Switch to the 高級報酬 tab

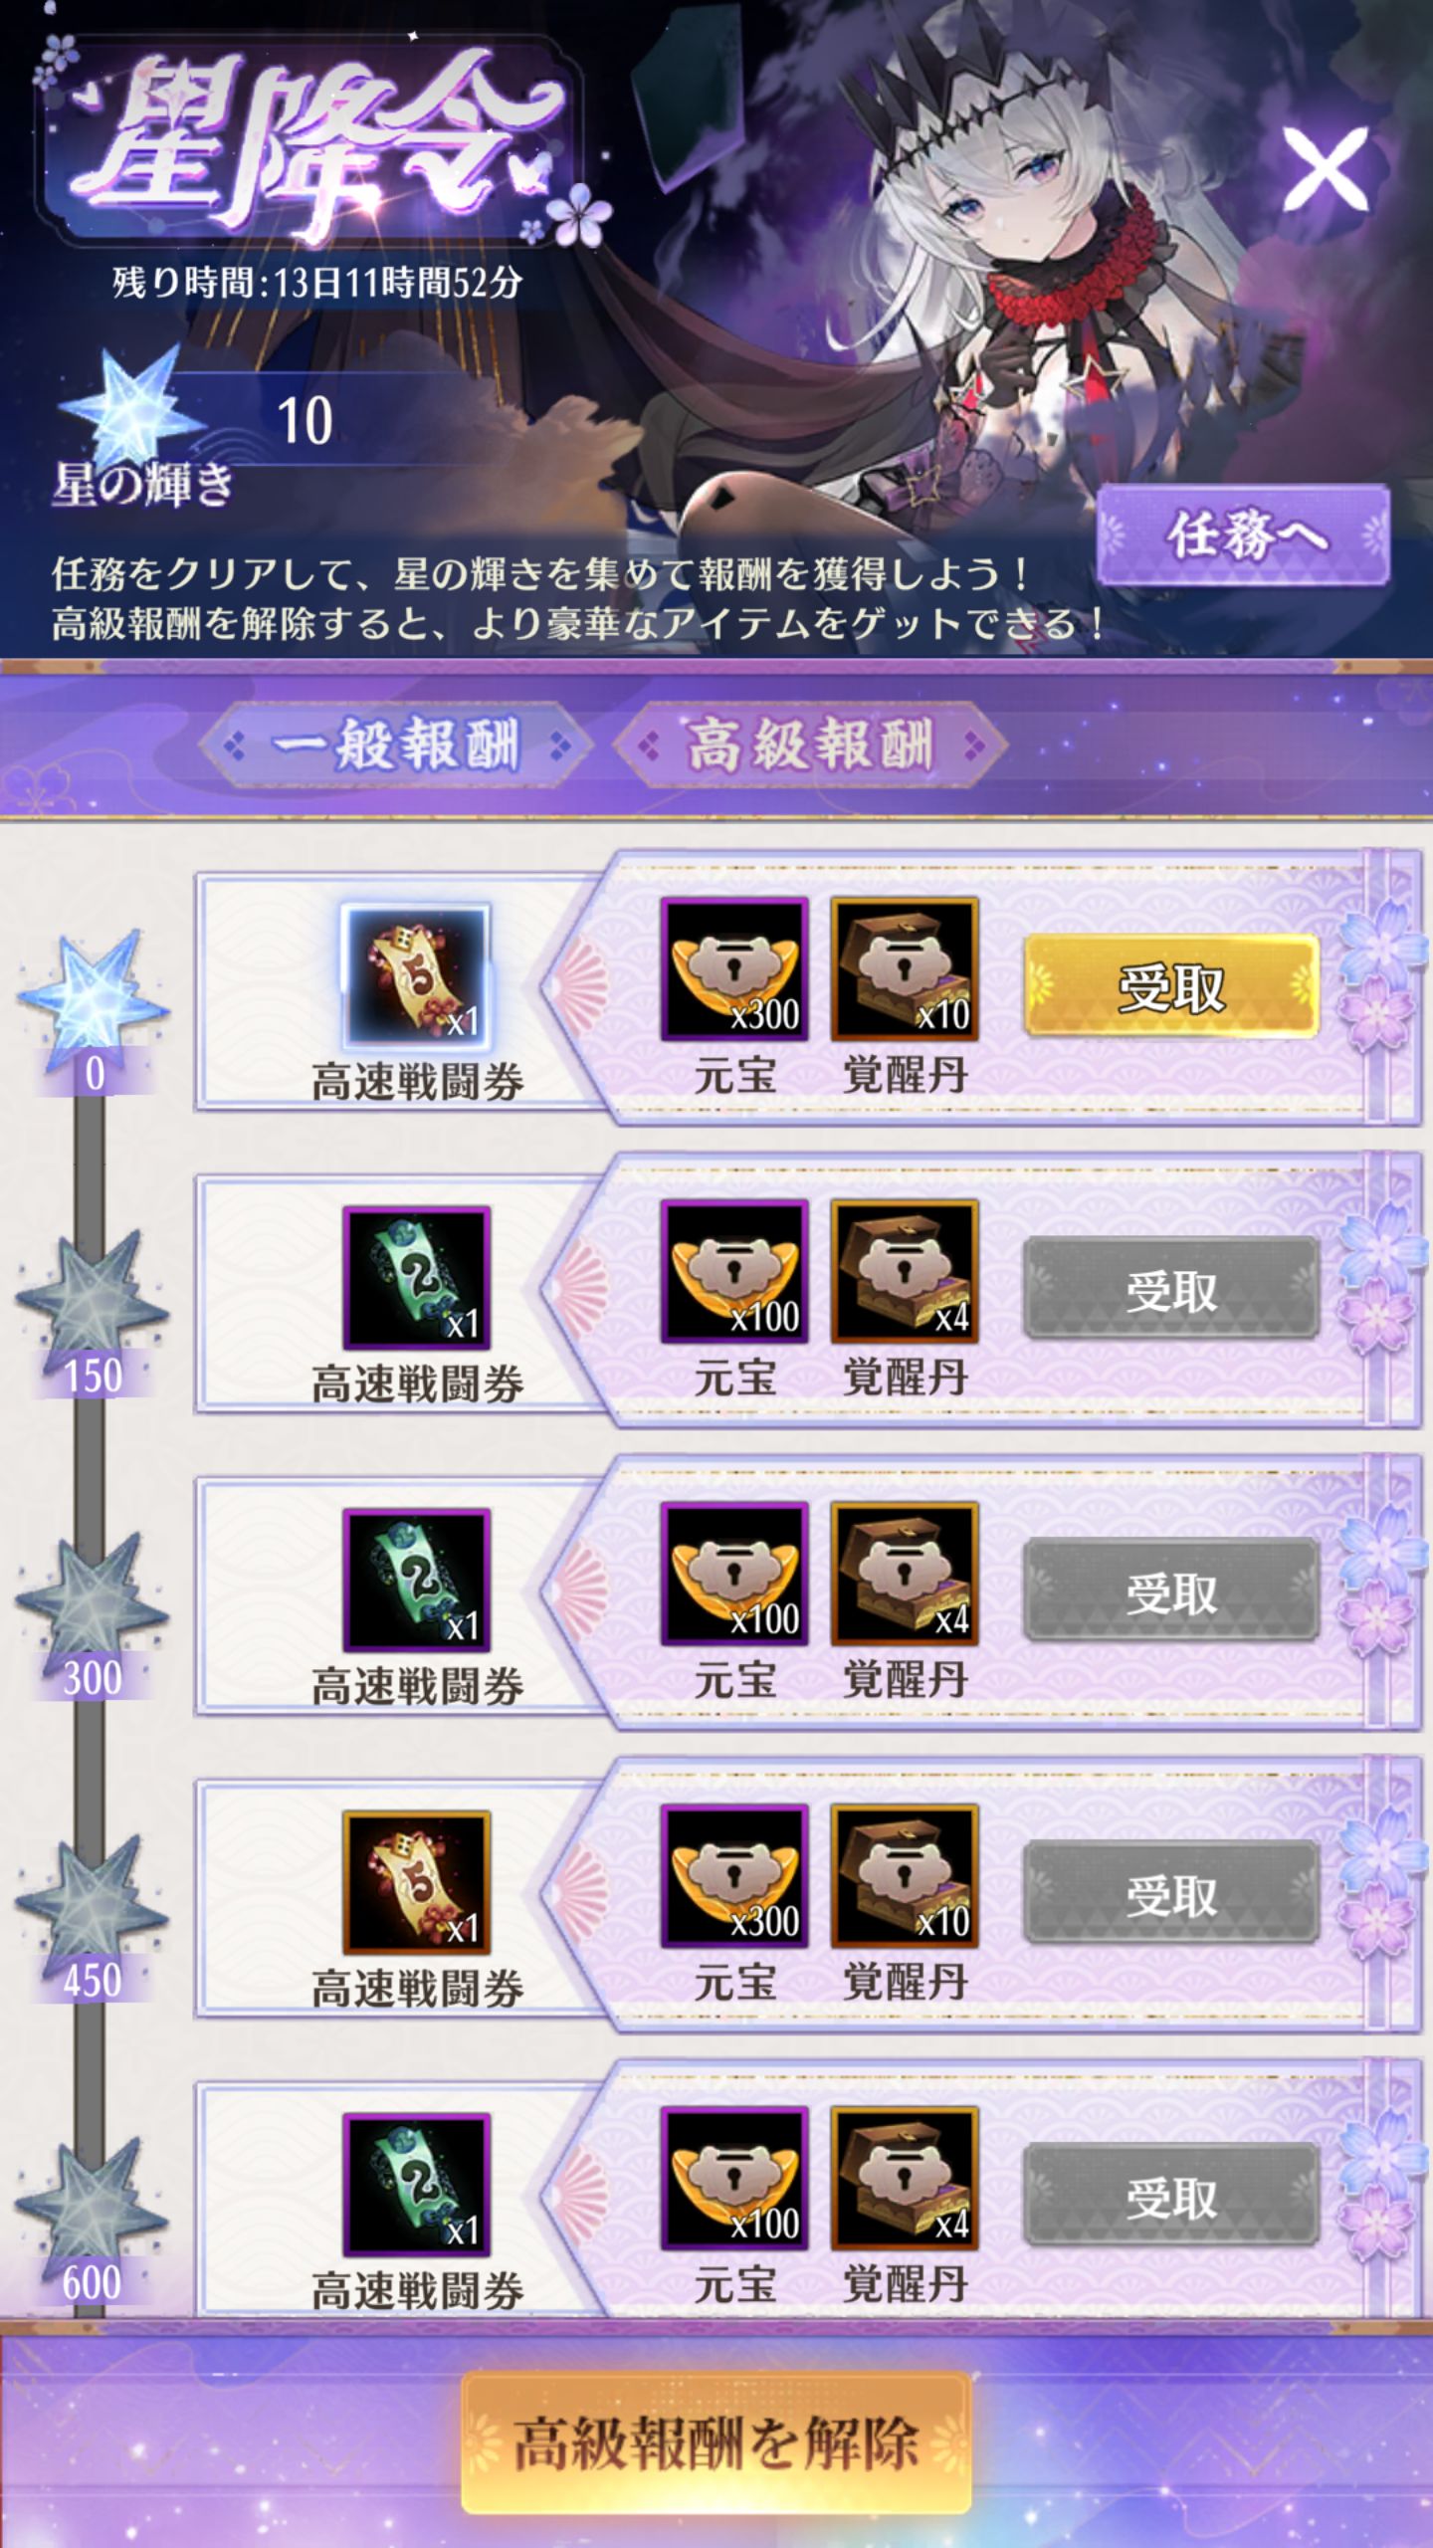[810, 744]
